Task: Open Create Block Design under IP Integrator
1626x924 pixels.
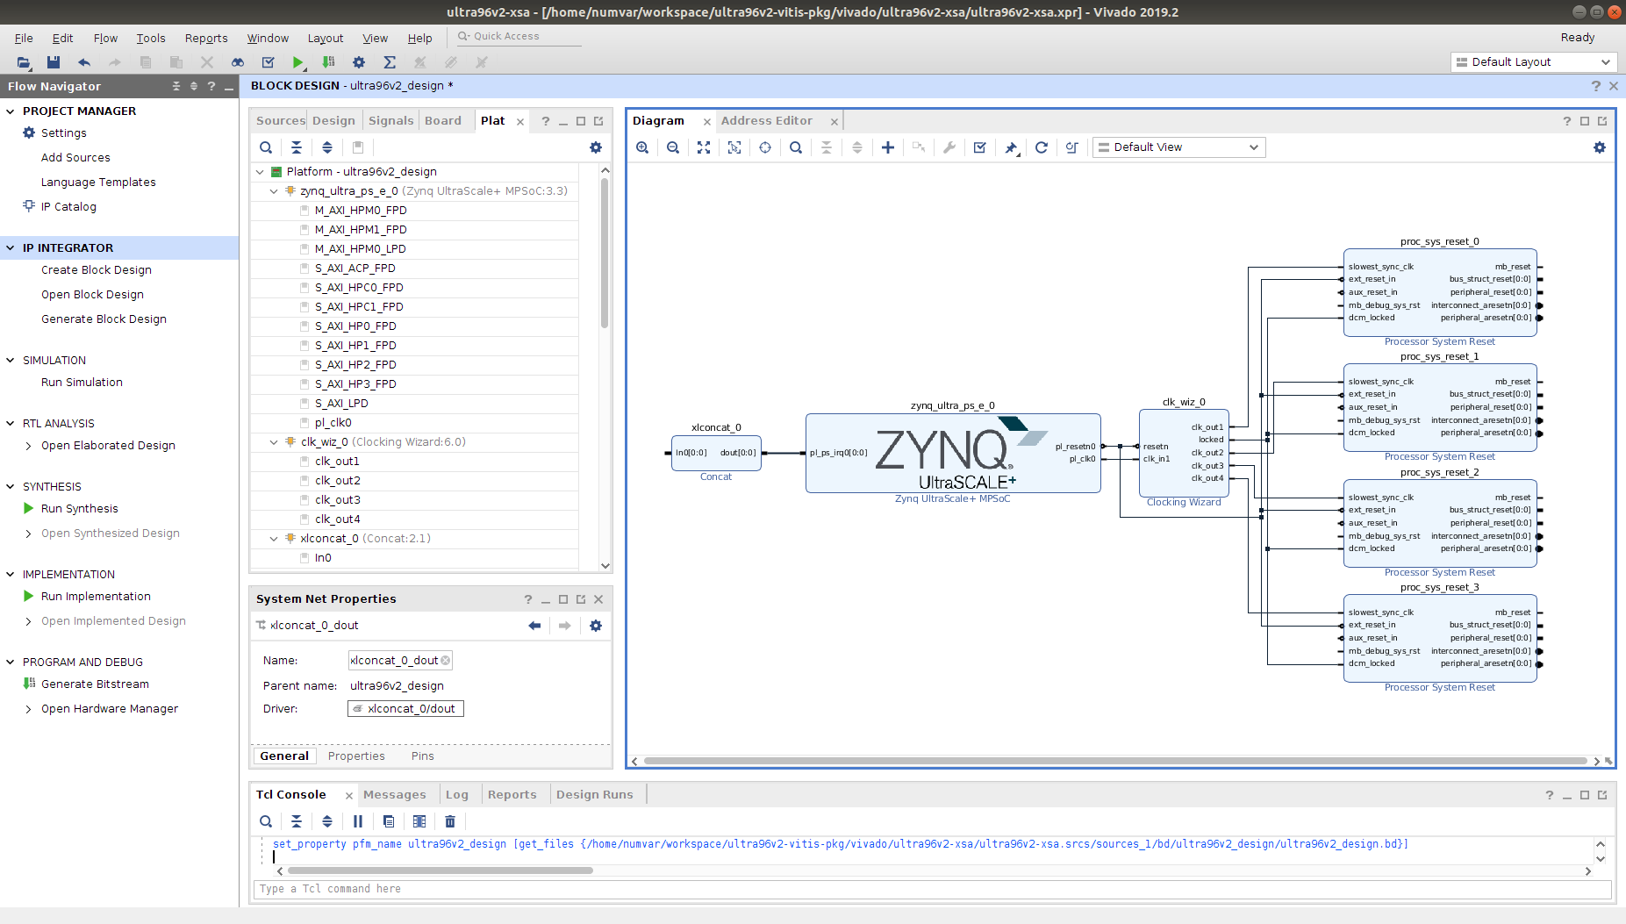Action: click(97, 269)
